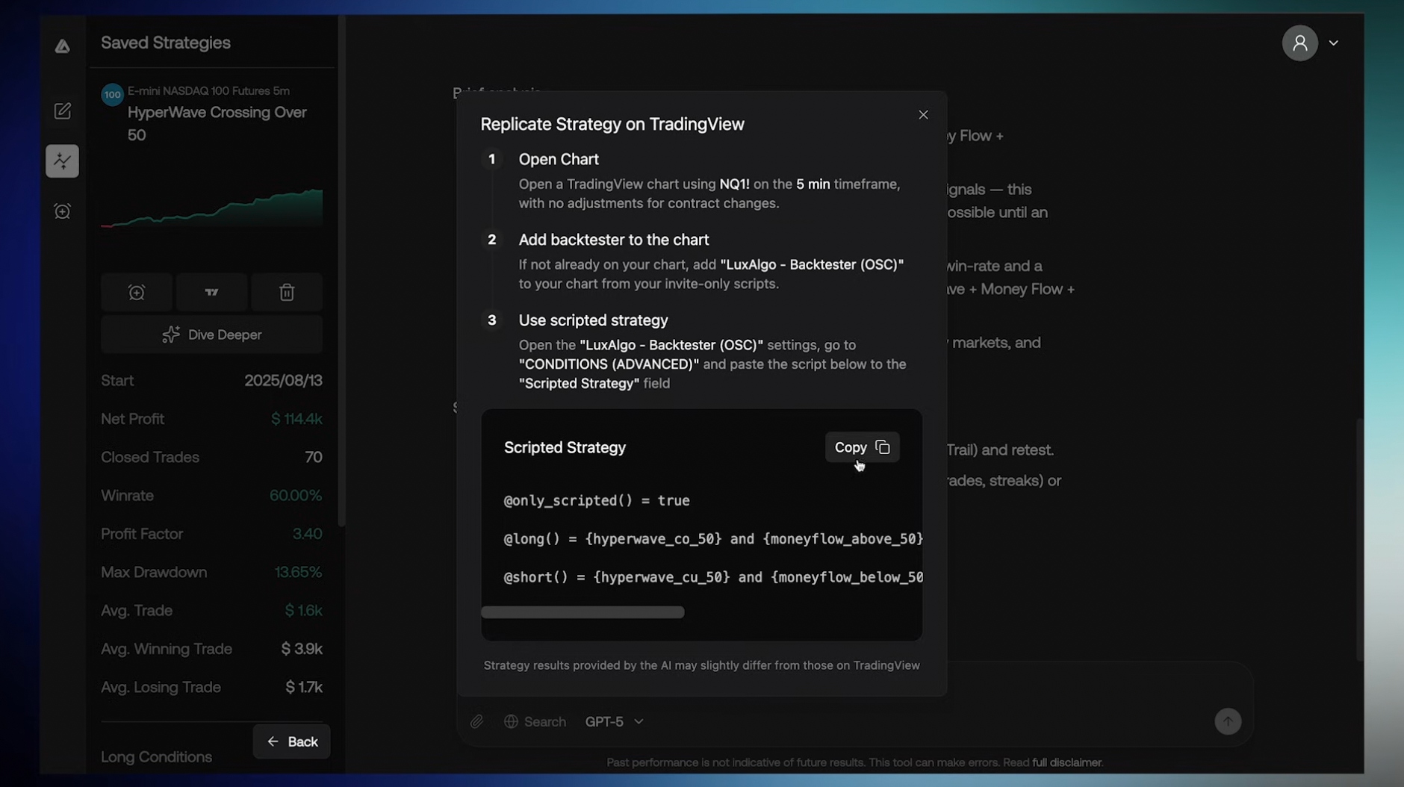Open the new chat edit icon
This screenshot has height=787, width=1404.
click(63, 111)
